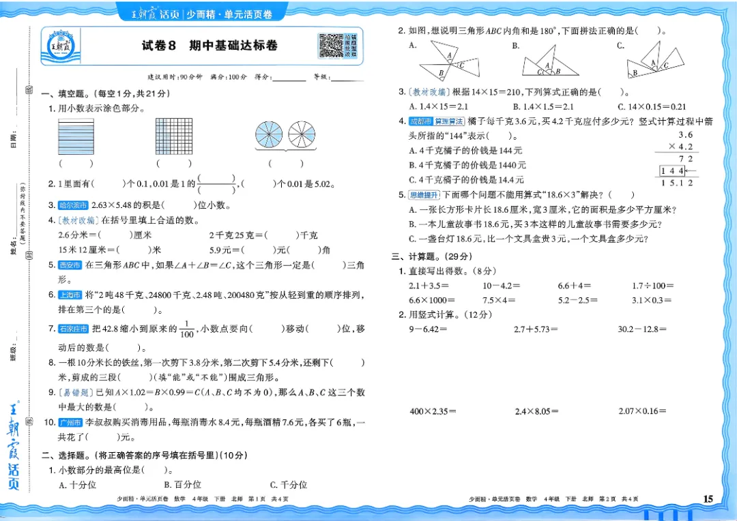Choose option B. 1.4×1.5=2.1
This screenshot has width=737, height=521.
coord(543,106)
